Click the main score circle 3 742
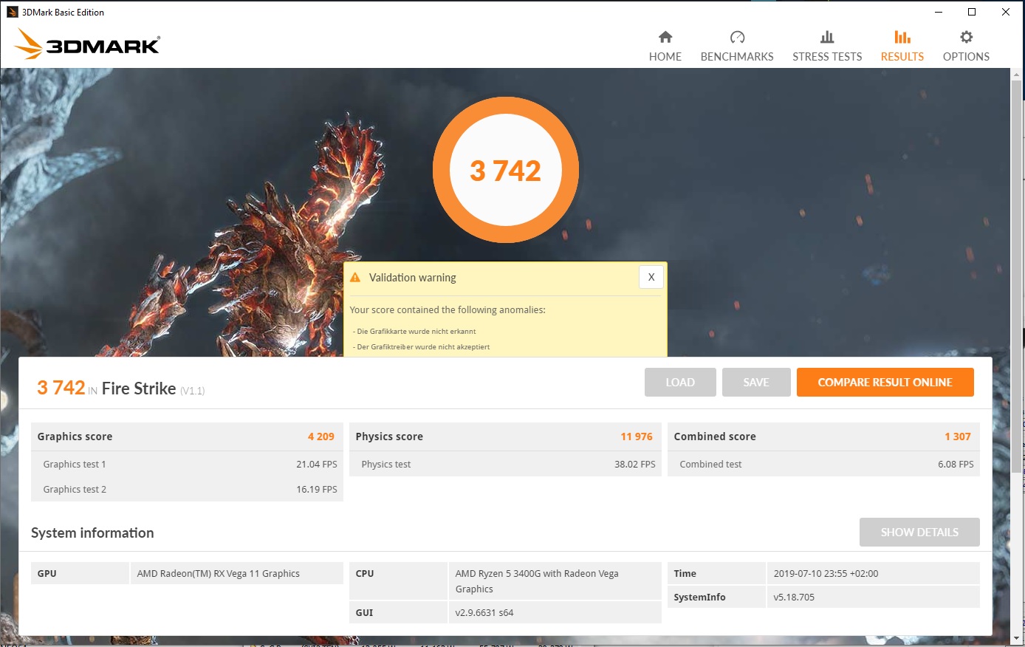 coord(506,170)
